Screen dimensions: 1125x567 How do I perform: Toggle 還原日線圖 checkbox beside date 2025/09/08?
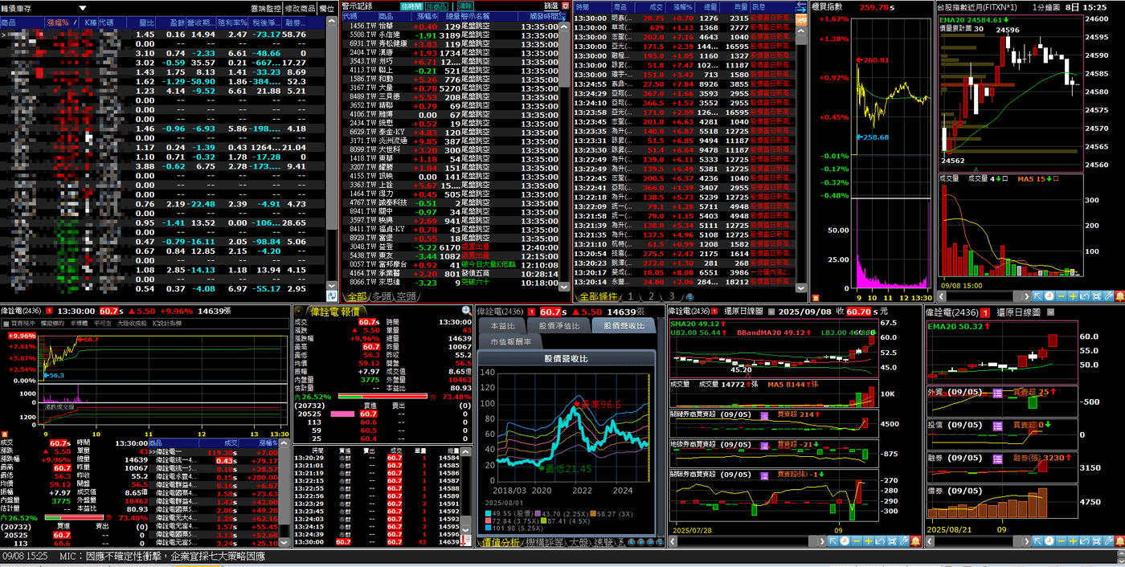pos(771,312)
